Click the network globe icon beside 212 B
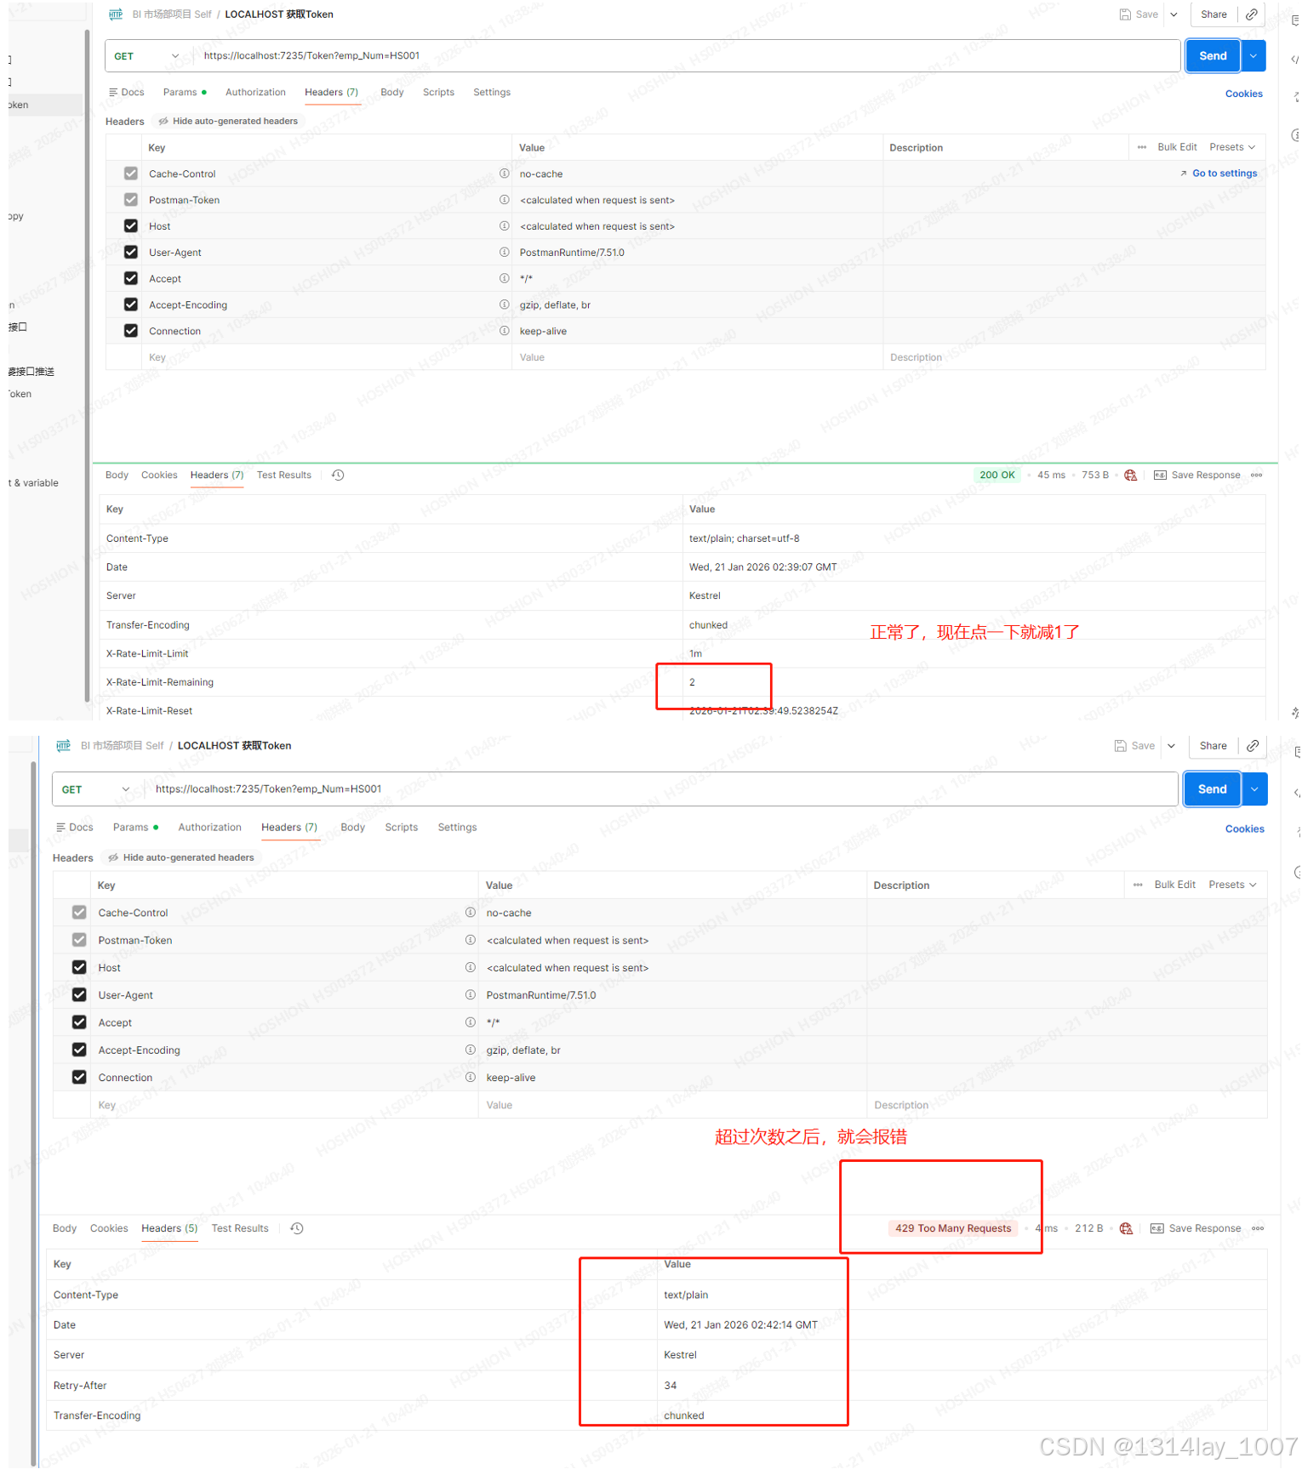Image resolution: width=1302 pixels, height=1469 pixels. [x=1126, y=1228]
